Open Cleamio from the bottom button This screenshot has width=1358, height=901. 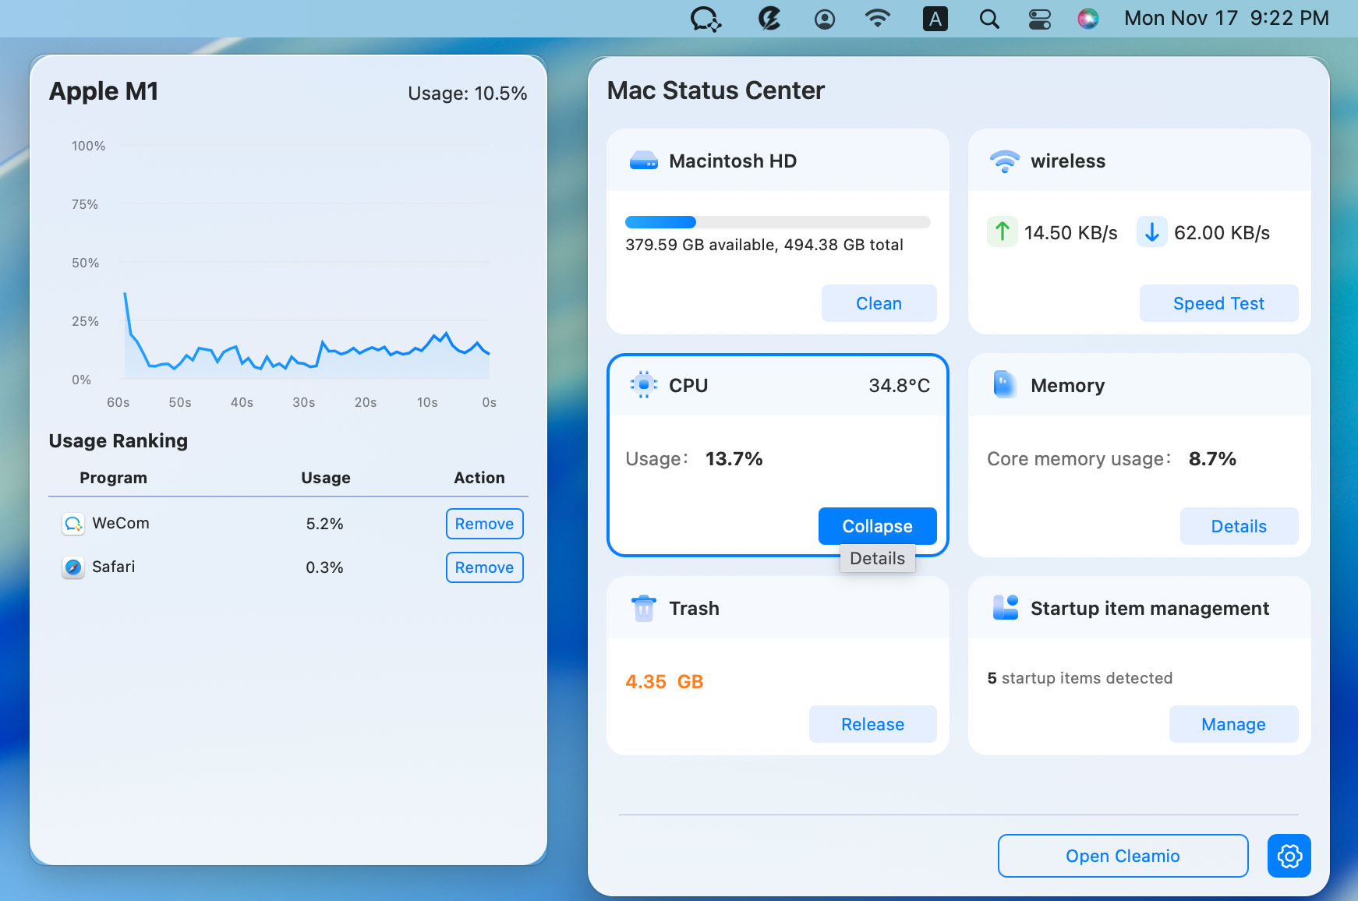(1123, 856)
